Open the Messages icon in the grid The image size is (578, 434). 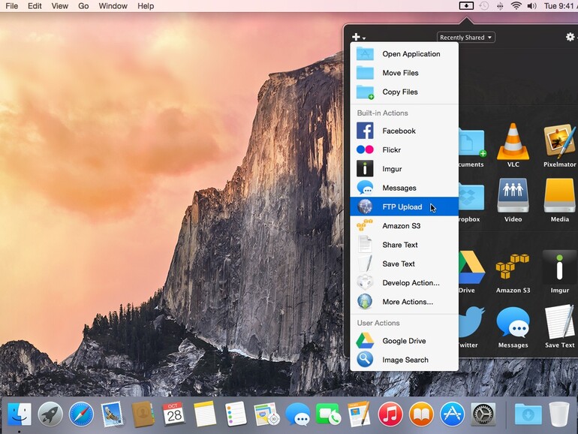point(513,322)
